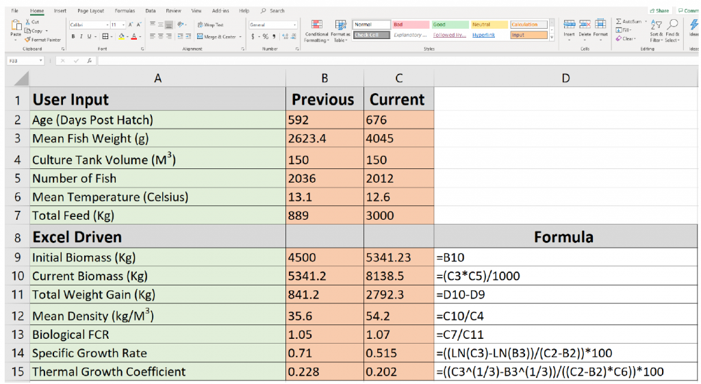Toggle Wrap Text
The height and width of the screenshot is (384, 701).
point(211,25)
